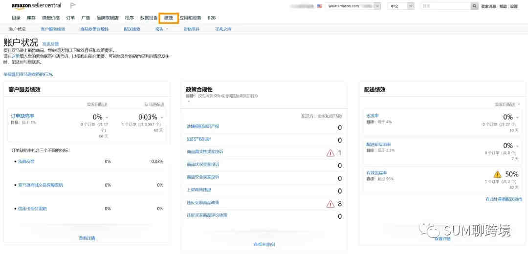Open the 确定价格 menu
This screenshot has height=254, width=528.
51,18
